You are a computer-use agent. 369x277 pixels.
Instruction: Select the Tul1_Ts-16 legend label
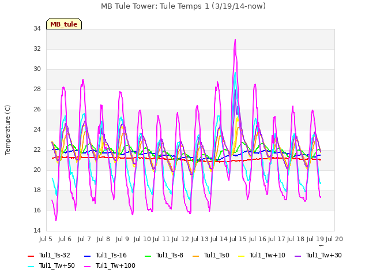pos(111,255)
